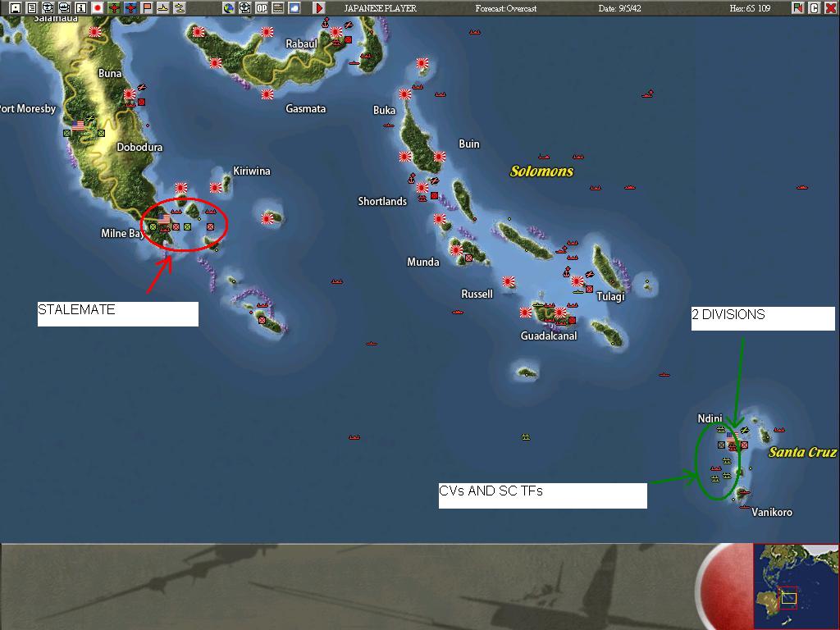Click the 'JAPANESE PLAYER' title text
Screen dimensions: 840x630
click(381, 8)
